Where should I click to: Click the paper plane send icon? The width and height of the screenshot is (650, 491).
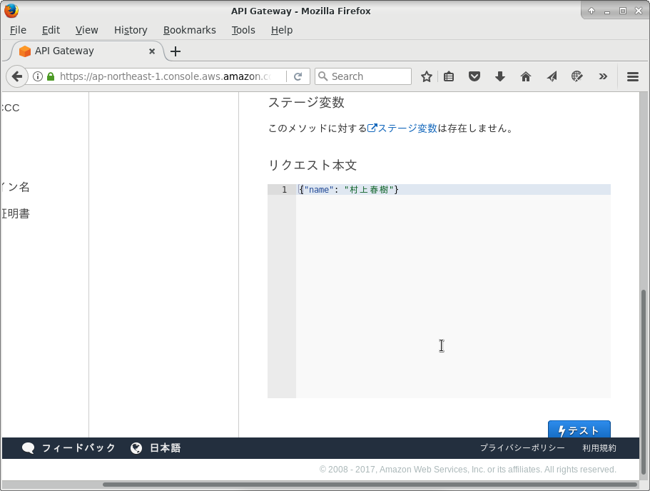tap(552, 76)
